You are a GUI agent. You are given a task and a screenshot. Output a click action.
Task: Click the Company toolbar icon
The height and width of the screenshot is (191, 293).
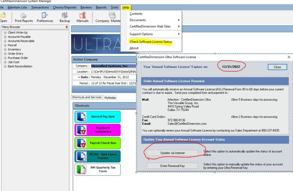point(112,15)
